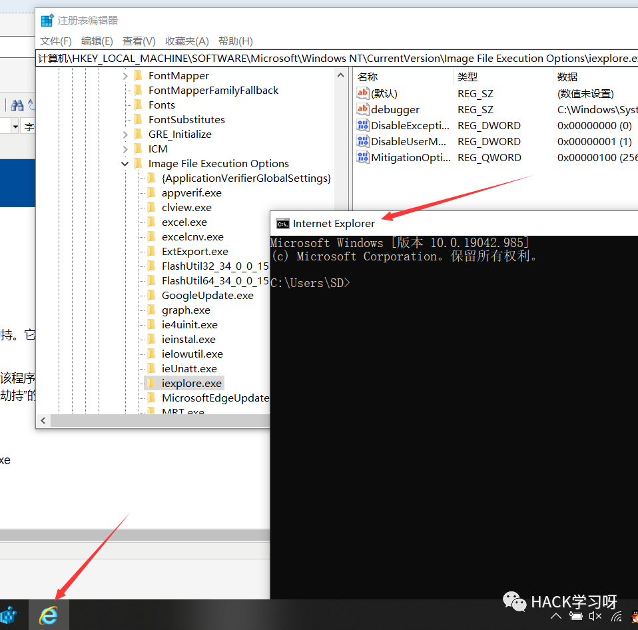The image size is (638, 630).
Task: Expand the ICM key
Action: (x=125, y=149)
